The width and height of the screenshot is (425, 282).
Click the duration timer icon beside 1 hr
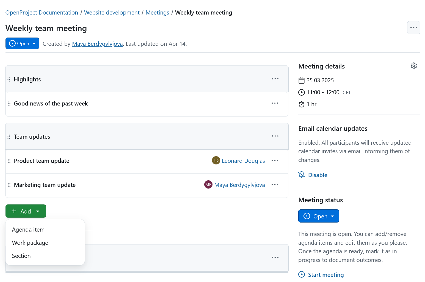[302, 104]
